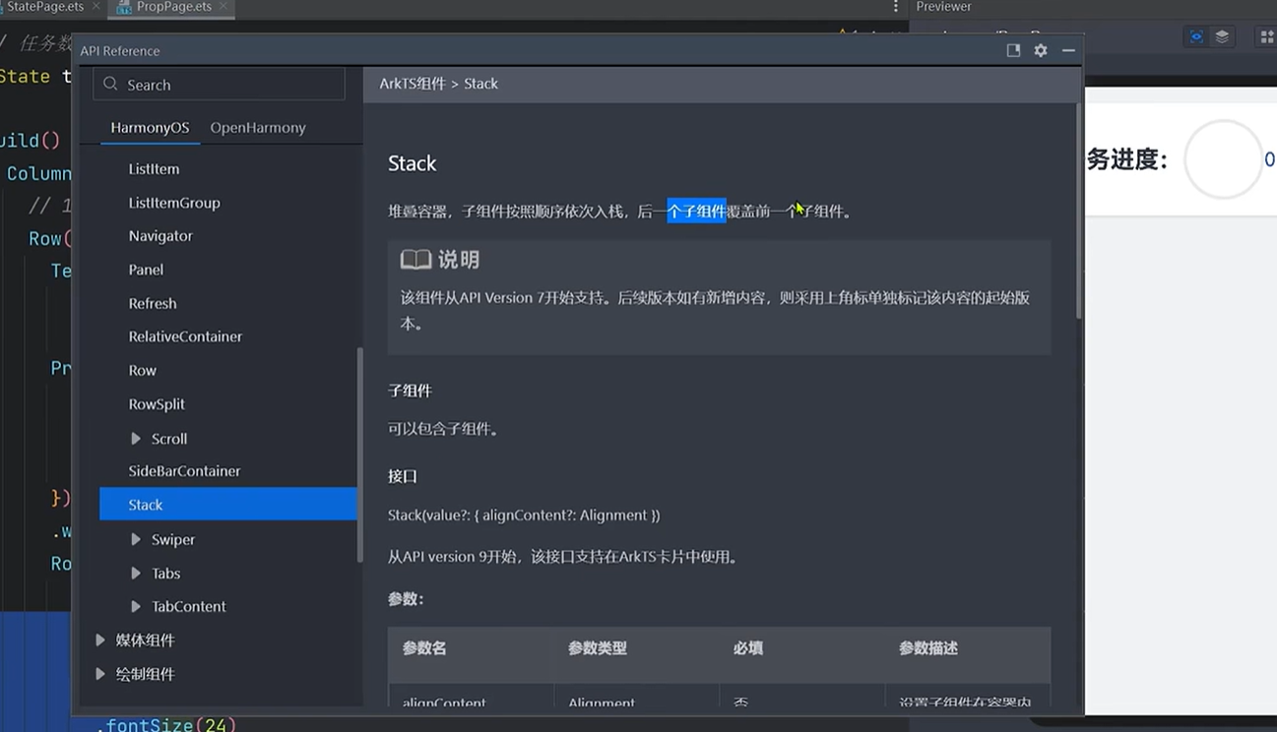Toggle the Previewer inspector eye icon
1277x732 pixels.
(x=1196, y=37)
